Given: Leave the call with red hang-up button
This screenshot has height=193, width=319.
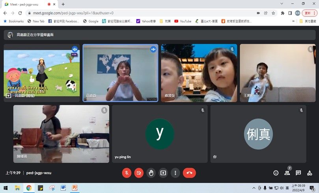Looking at the screenshot, I should pyautogui.click(x=189, y=173).
